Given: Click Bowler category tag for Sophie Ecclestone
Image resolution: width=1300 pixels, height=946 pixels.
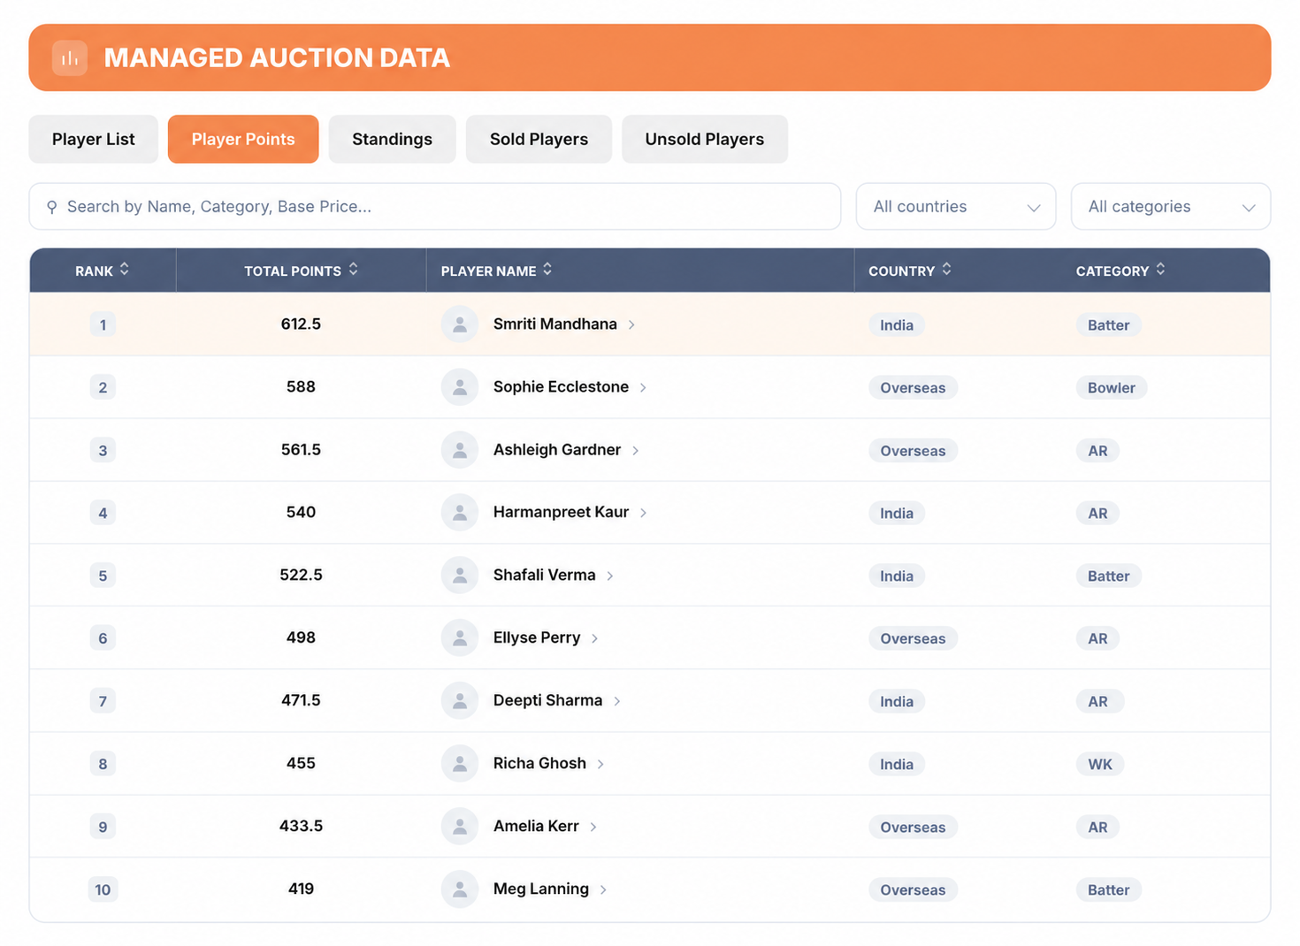Looking at the screenshot, I should pyautogui.click(x=1112, y=388).
